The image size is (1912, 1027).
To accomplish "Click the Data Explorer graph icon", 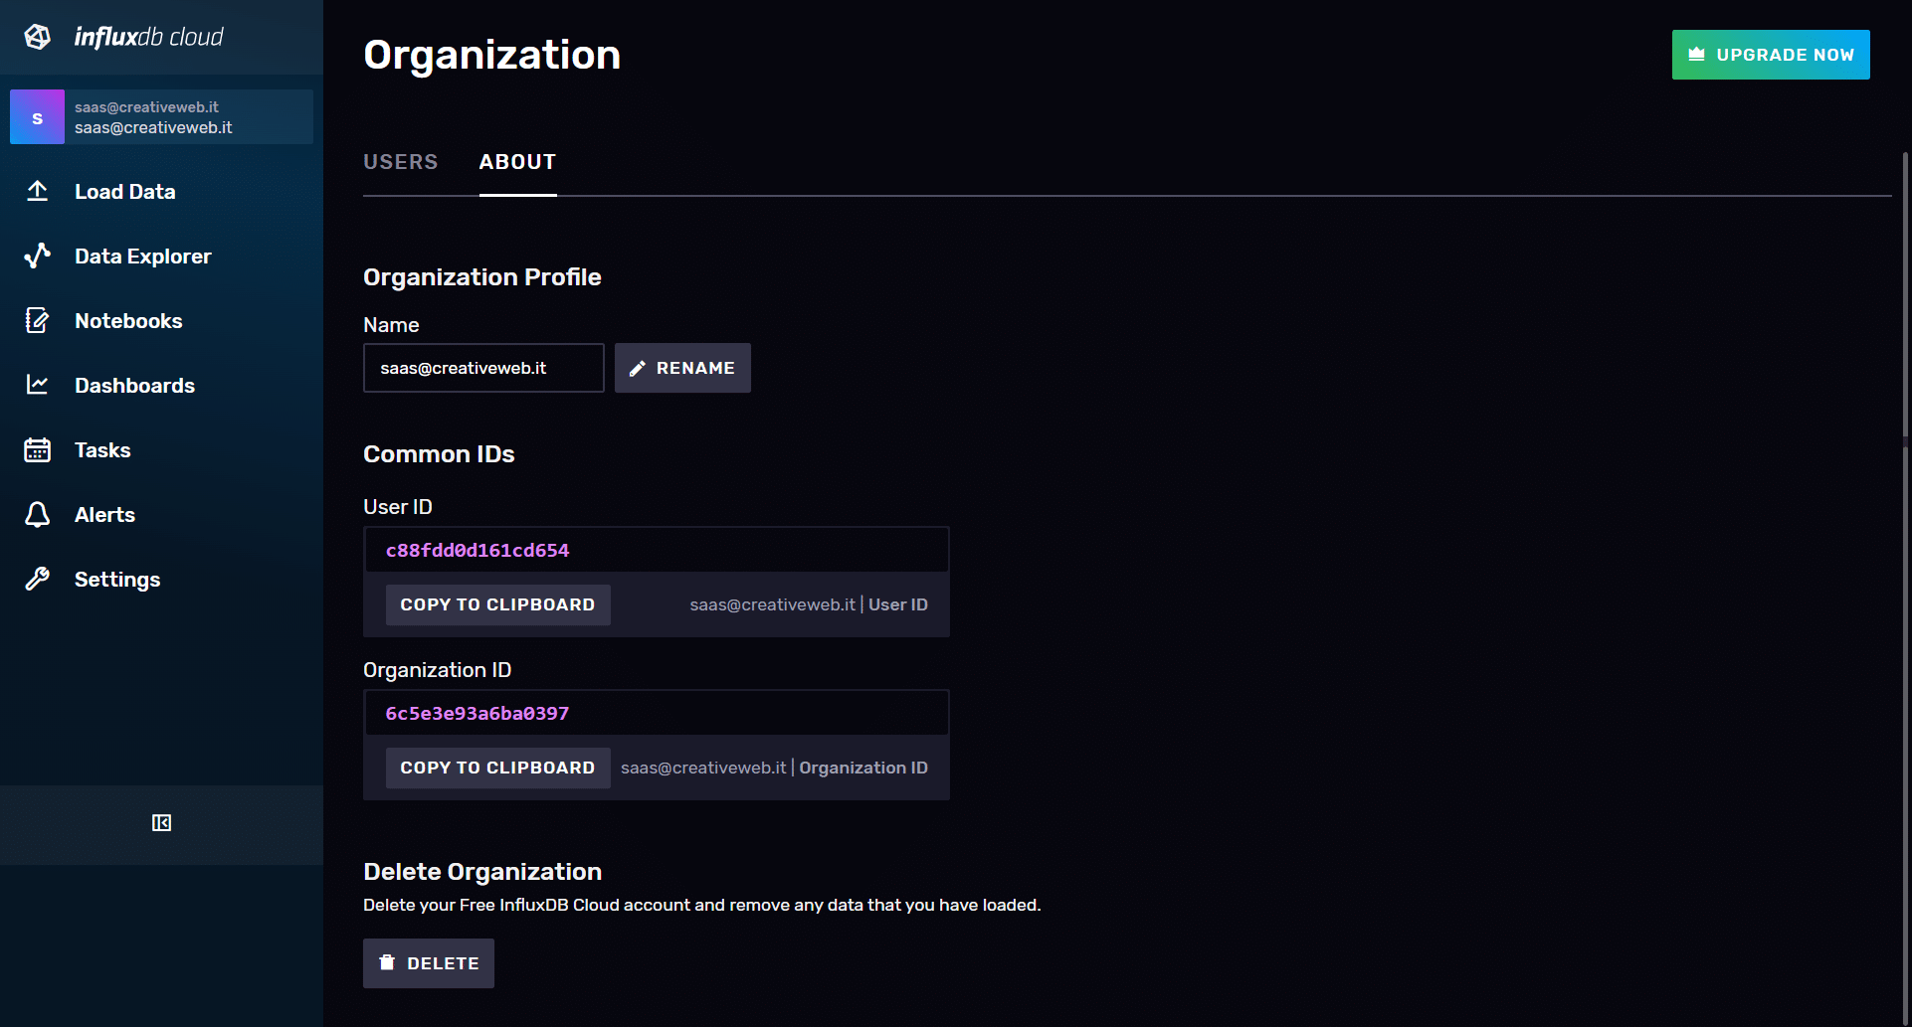I will click(38, 256).
